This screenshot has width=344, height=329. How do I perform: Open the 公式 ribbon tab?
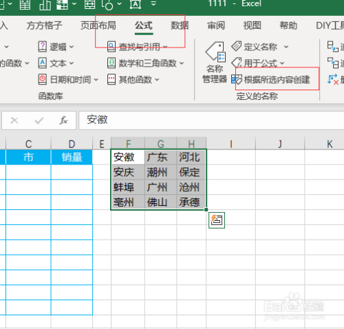[x=144, y=25]
